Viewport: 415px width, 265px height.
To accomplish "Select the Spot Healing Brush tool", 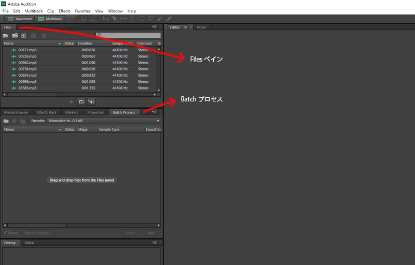I will tap(169, 19).
